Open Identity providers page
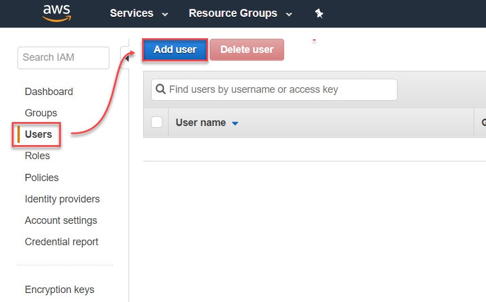The width and height of the screenshot is (486, 302). coord(62,199)
